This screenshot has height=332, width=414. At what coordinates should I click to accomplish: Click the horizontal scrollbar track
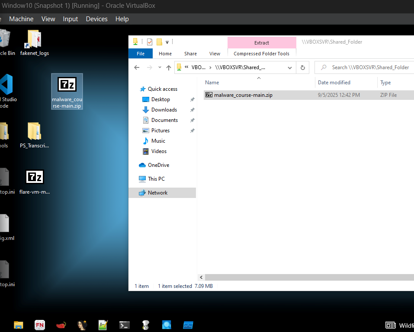point(309,278)
